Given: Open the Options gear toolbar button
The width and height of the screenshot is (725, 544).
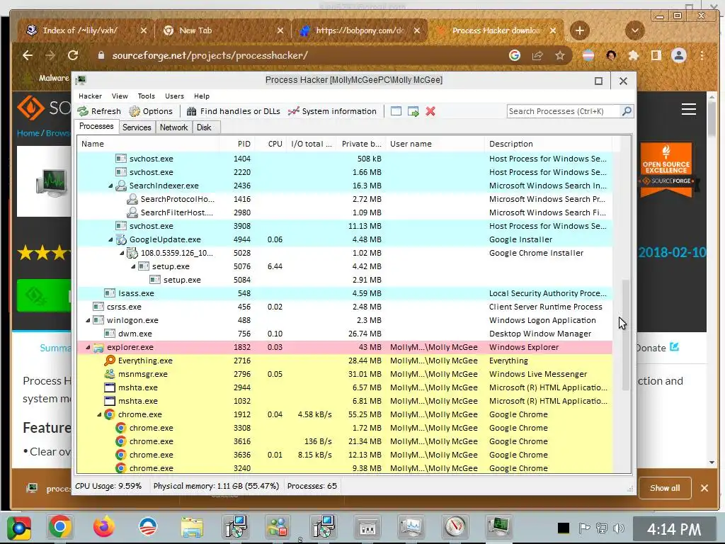Looking at the screenshot, I should pos(151,111).
